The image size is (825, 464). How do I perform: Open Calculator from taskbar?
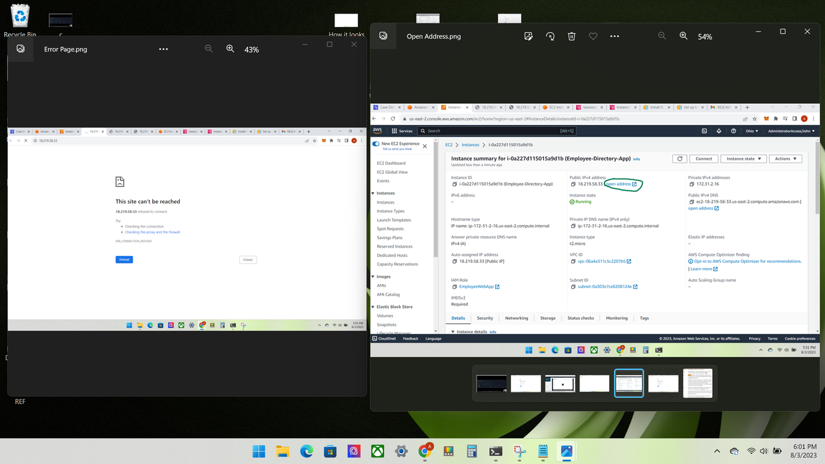pyautogui.click(x=472, y=451)
